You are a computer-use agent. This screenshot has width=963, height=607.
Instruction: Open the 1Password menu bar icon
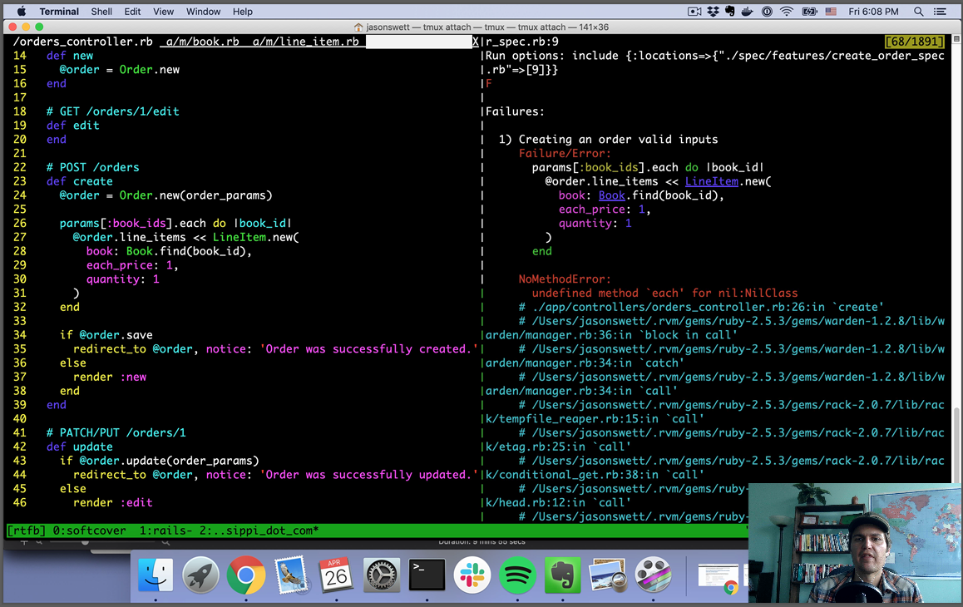pos(767,11)
